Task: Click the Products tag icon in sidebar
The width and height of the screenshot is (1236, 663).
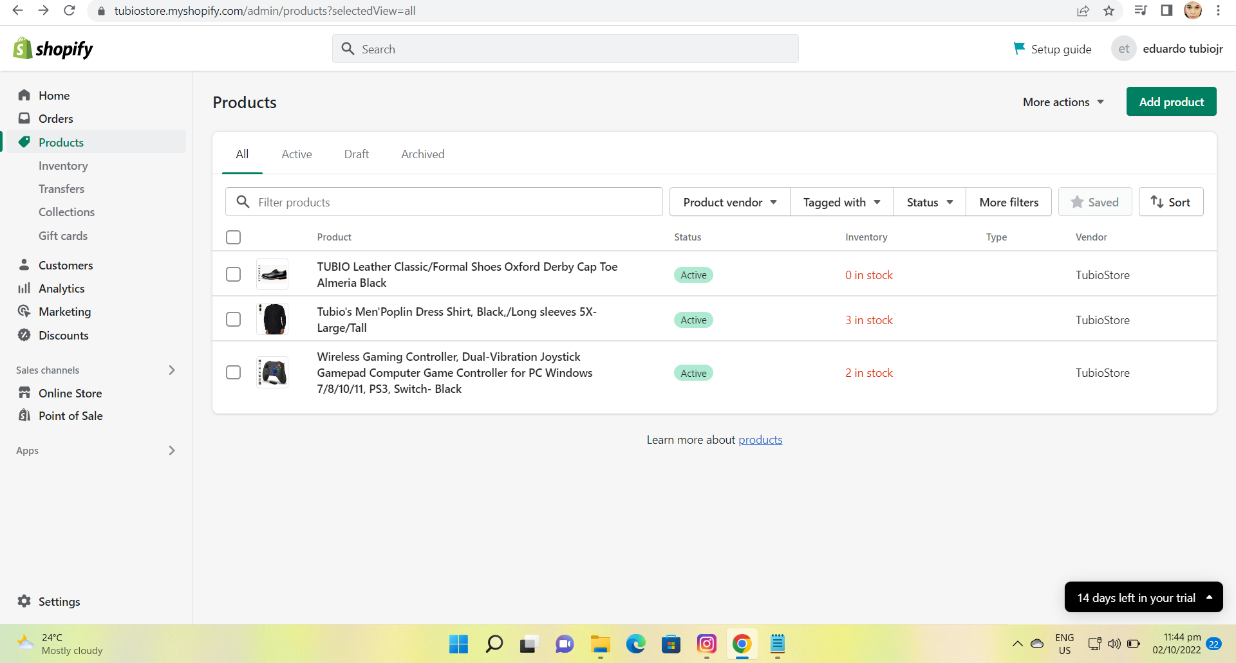Action: tap(24, 142)
